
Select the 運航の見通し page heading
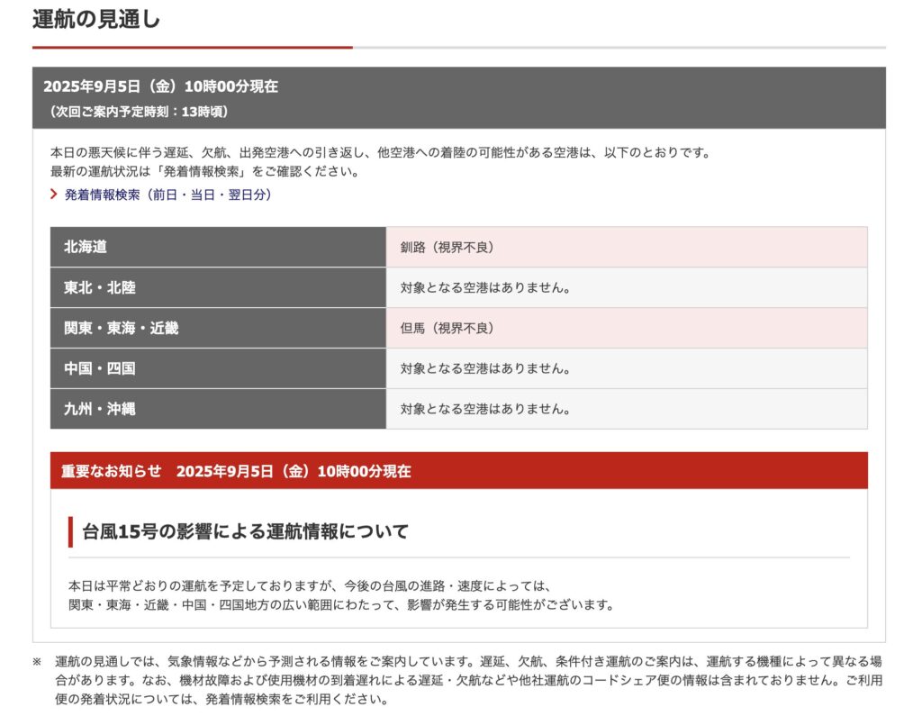tap(96, 19)
